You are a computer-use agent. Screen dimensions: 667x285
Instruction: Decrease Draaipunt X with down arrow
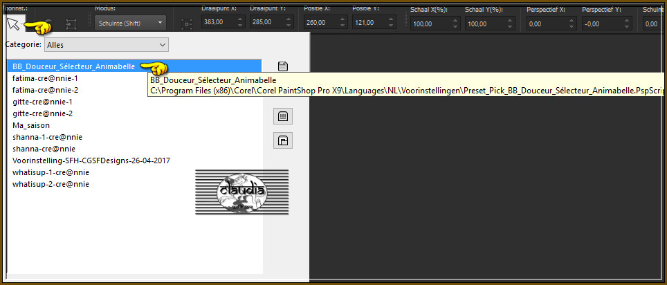tap(240, 26)
